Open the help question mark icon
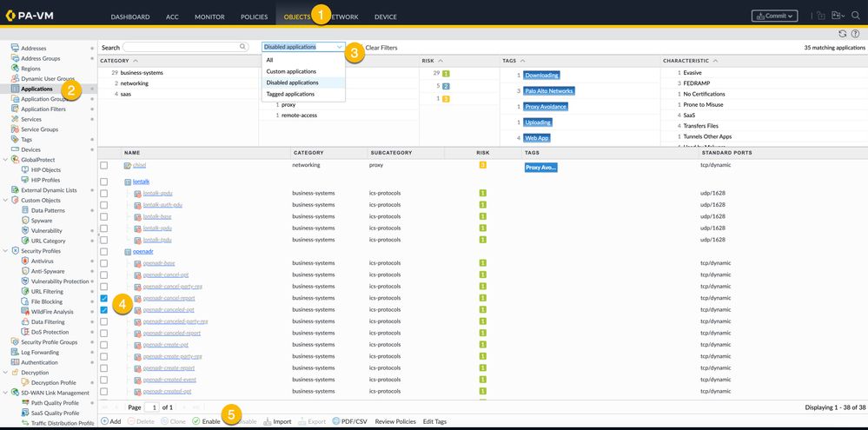 (x=855, y=33)
